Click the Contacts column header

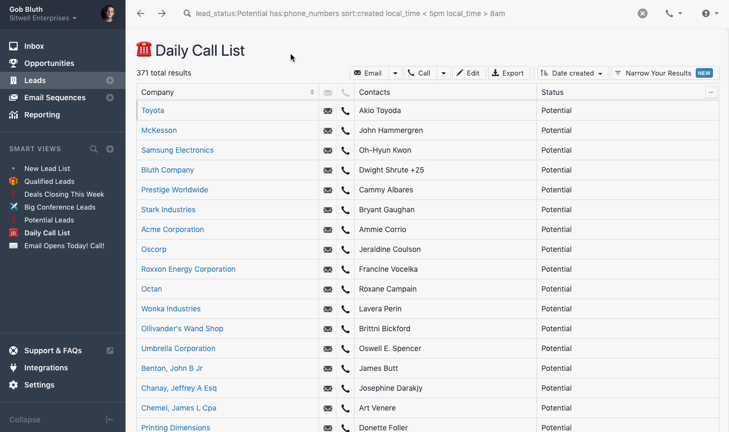445,92
